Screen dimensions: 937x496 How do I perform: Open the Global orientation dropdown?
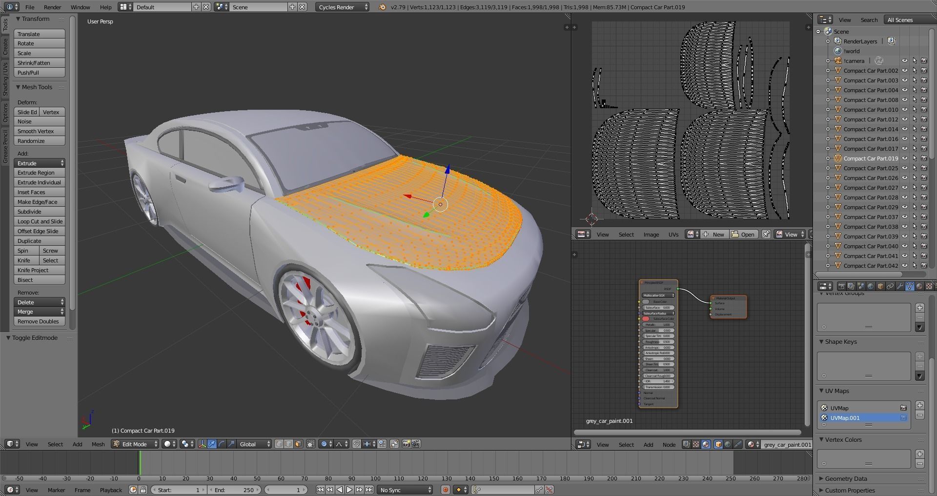[x=254, y=444]
